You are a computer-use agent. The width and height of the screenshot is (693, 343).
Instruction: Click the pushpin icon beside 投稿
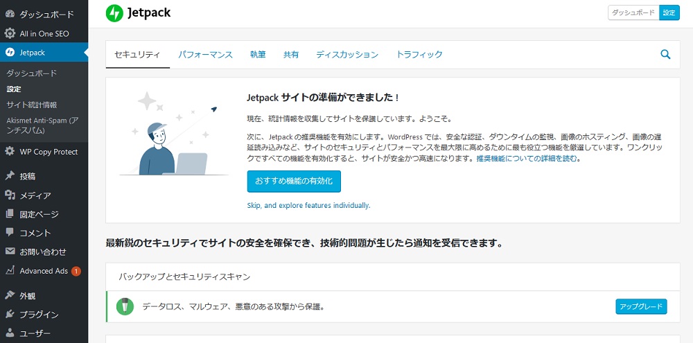(10, 177)
